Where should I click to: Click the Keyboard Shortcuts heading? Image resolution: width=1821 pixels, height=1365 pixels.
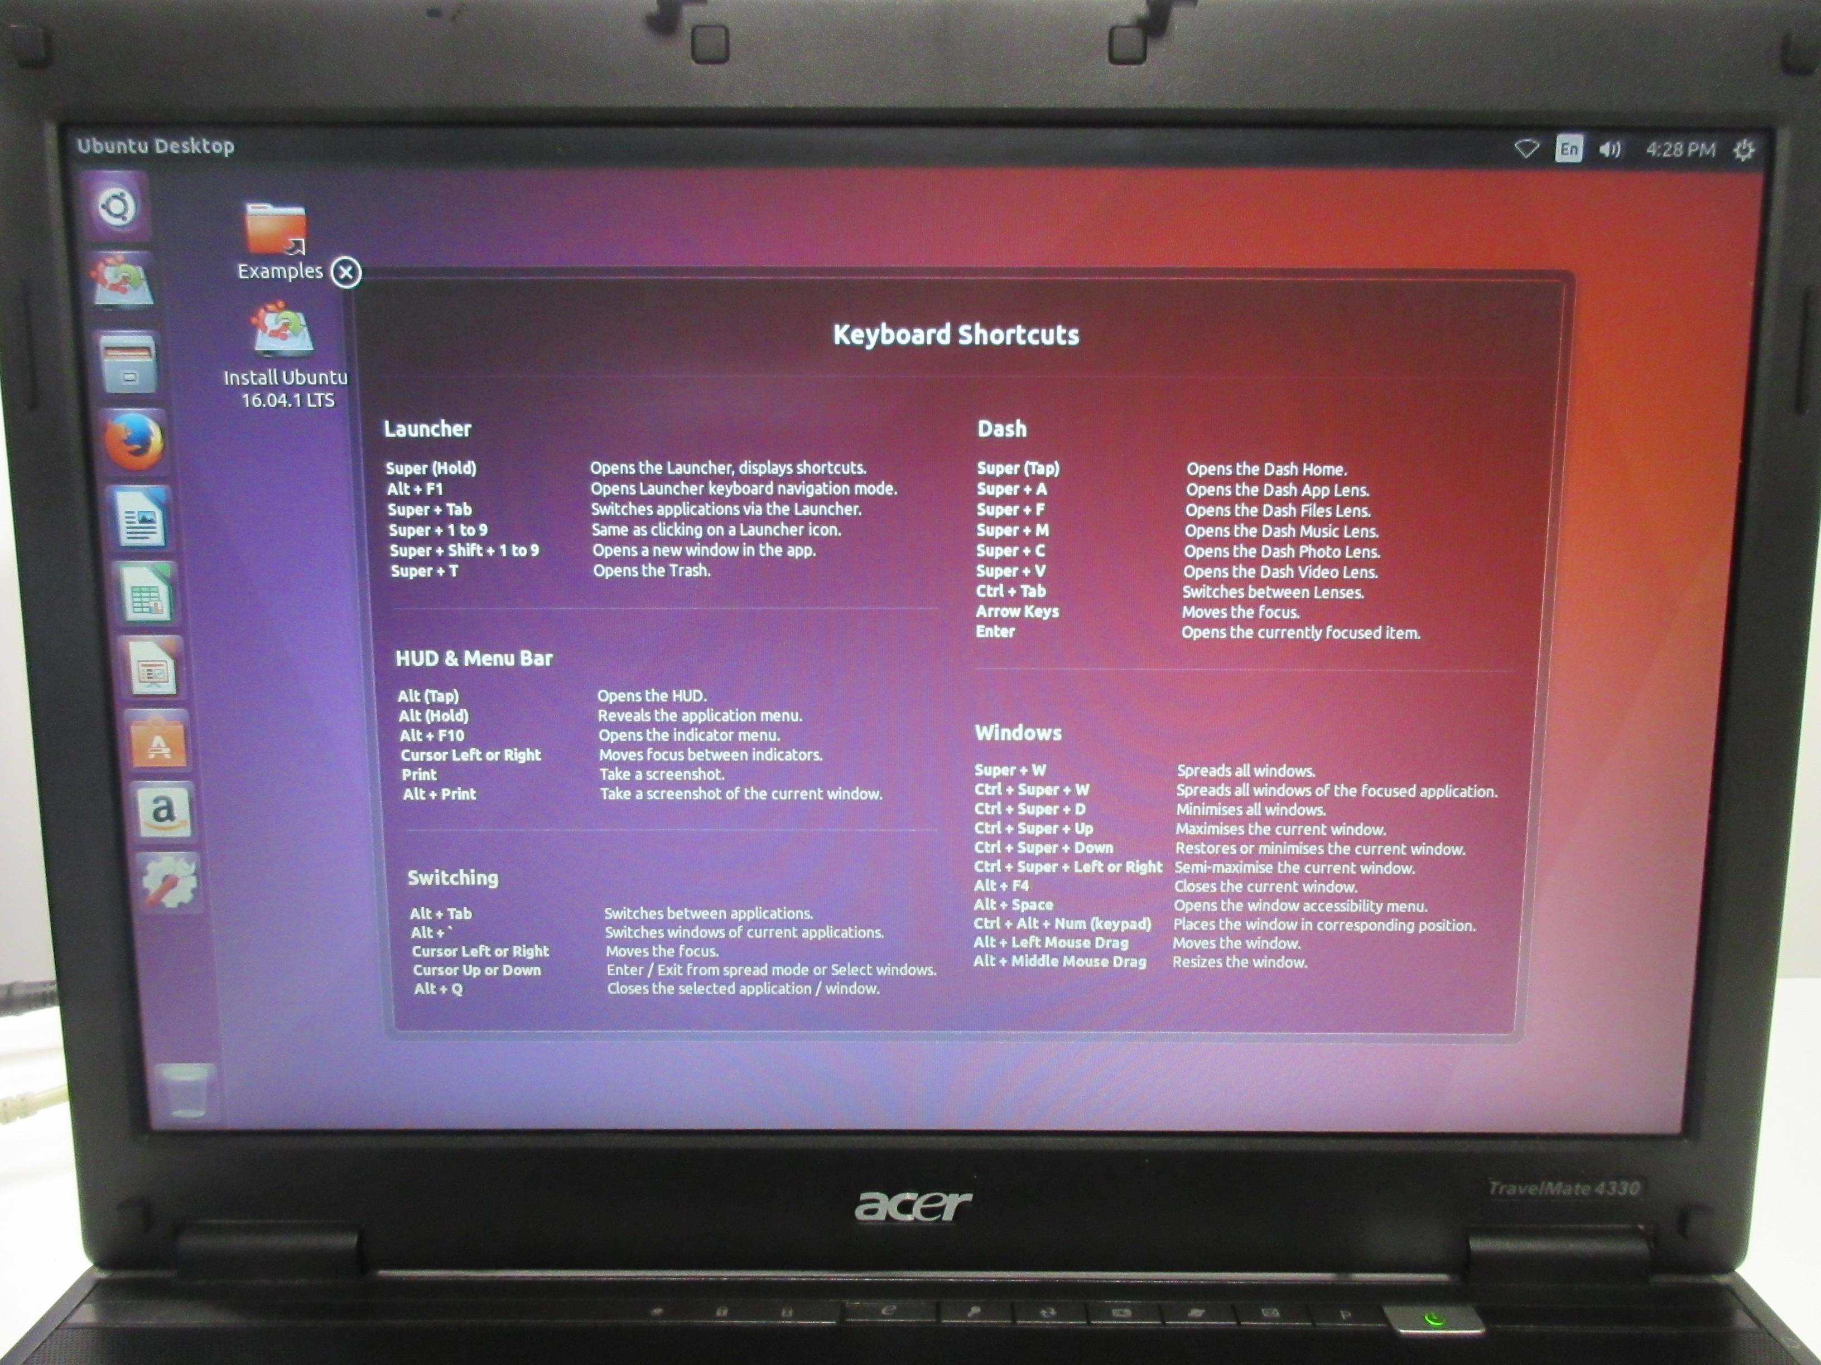[956, 335]
